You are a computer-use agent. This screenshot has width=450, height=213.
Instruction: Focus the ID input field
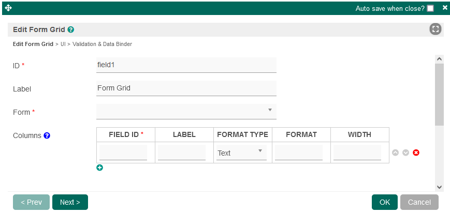point(186,65)
